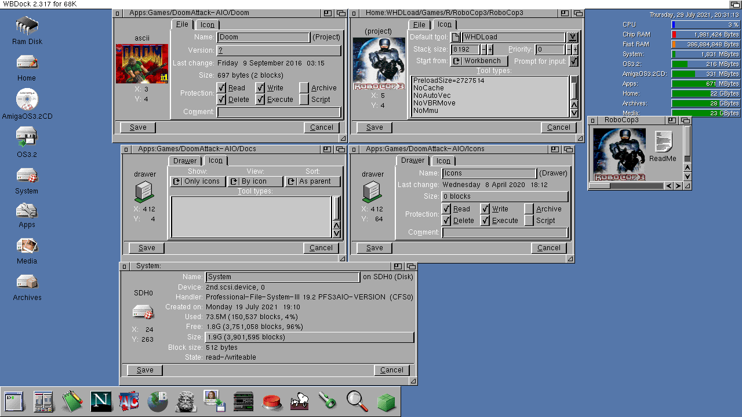Increase Stack size with plus button
Viewport: 742px width, 417px height.
pos(490,49)
